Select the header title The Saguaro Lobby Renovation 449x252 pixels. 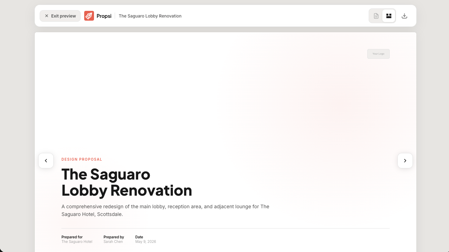point(150,16)
